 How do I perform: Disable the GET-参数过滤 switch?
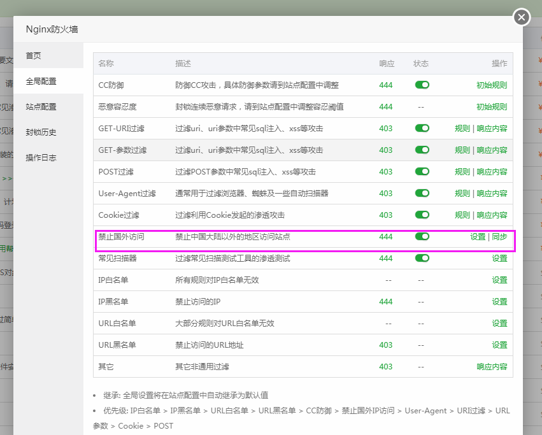coord(422,150)
